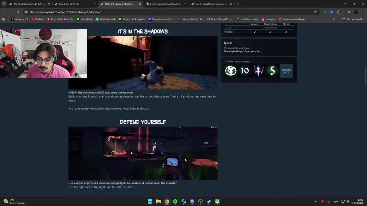Viewport: 367px width, 206px height.
Task: Click the 'Defend Yourself' gameplay image
Action: [143, 153]
